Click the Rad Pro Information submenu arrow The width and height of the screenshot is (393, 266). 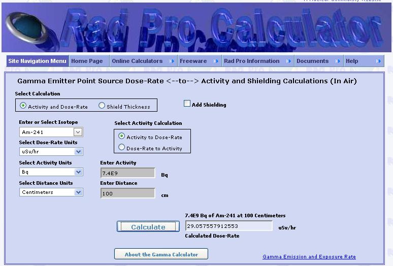[x=289, y=61]
